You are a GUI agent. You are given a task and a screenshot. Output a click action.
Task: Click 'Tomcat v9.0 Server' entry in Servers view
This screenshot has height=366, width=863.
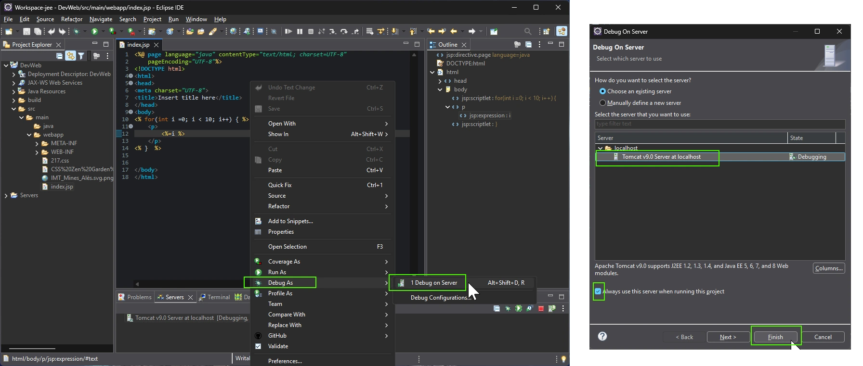188,318
